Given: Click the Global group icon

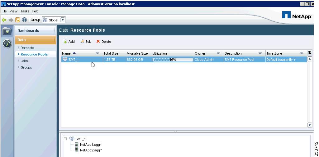Looking at the screenshot, I should (45, 20).
